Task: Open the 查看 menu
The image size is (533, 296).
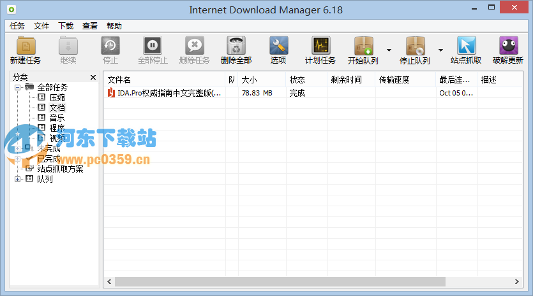Action: click(x=90, y=25)
